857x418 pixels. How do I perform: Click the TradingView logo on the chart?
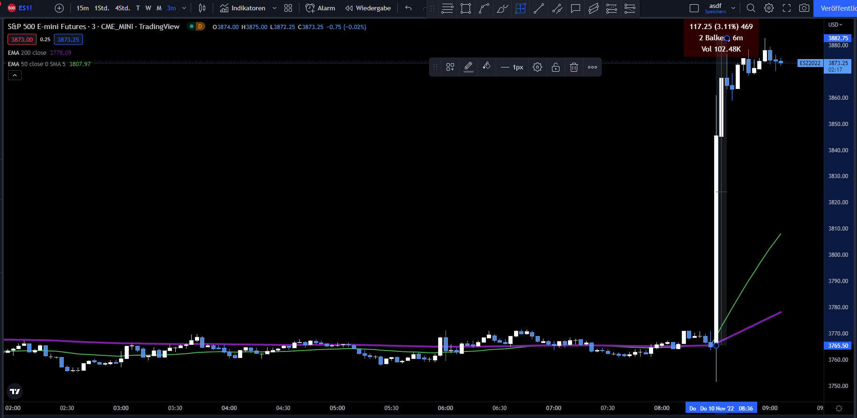pyautogui.click(x=15, y=391)
